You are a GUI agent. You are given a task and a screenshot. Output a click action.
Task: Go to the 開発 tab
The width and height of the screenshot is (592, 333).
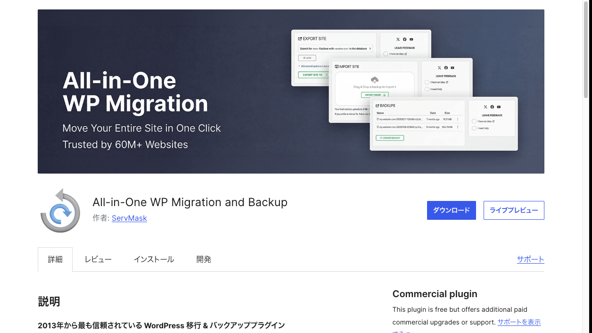point(204,259)
